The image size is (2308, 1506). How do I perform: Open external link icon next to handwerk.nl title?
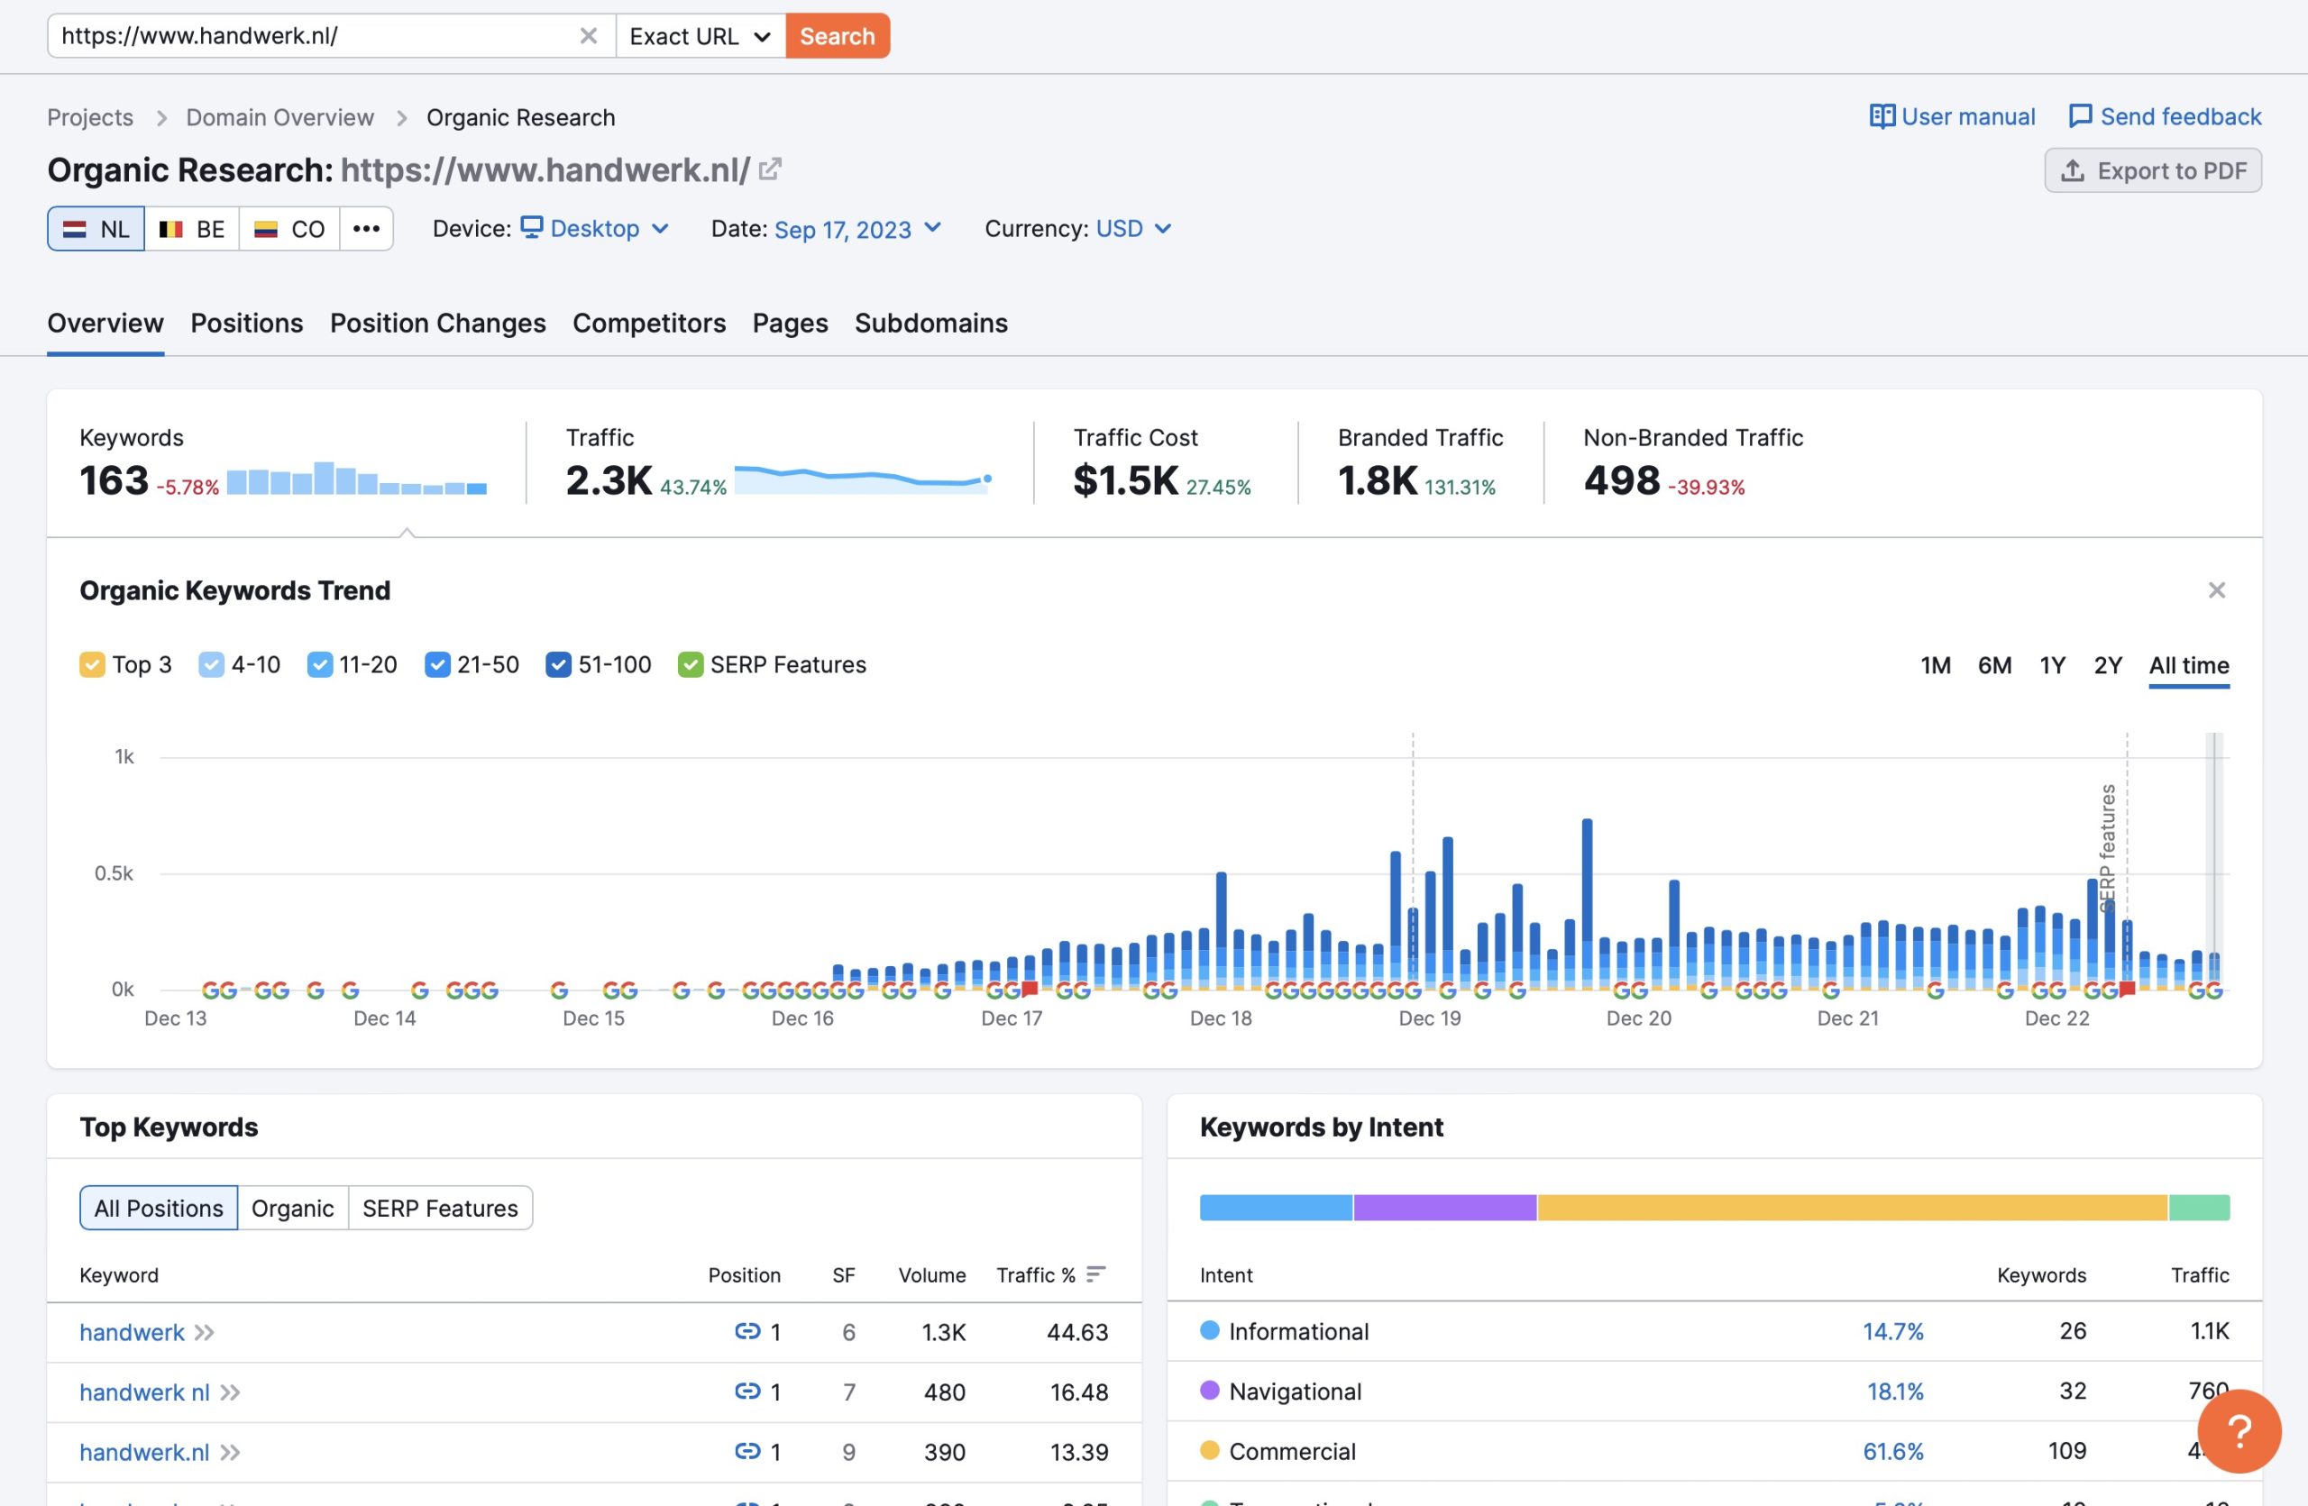tap(770, 169)
